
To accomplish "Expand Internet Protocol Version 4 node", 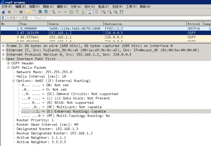I will click(x=3, y=54).
